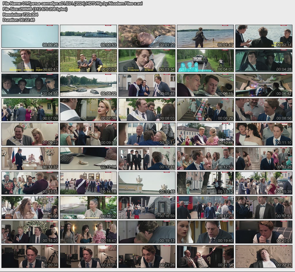This screenshot has height=272, width=295.
Task: Choose the registry office frame at 00:11:37
Action: [30, 159]
